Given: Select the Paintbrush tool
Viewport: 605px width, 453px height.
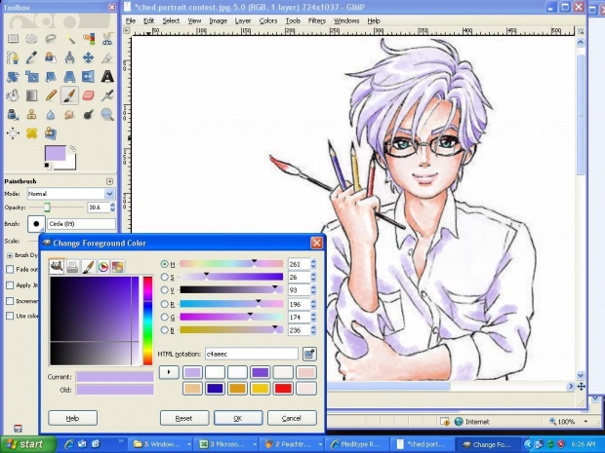Looking at the screenshot, I should tap(69, 95).
